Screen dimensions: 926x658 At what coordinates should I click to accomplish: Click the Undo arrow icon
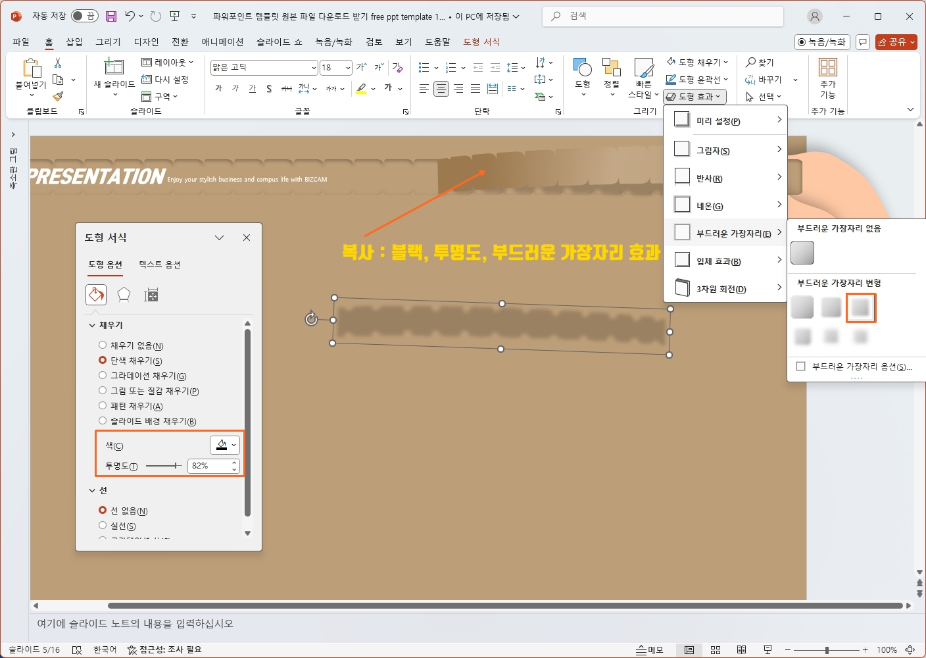point(130,16)
